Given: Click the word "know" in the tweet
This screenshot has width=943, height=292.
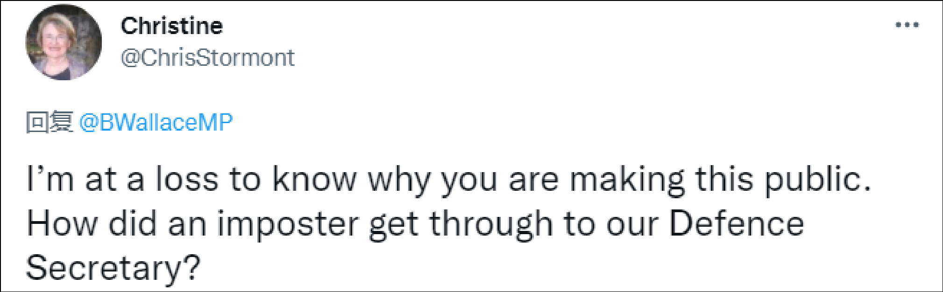Looking at the screenshot, I should click(315, 180).
